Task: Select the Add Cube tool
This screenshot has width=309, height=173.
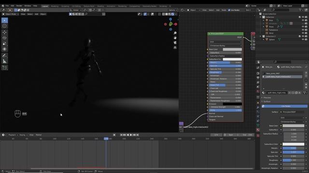Action: tap(4, 68)
